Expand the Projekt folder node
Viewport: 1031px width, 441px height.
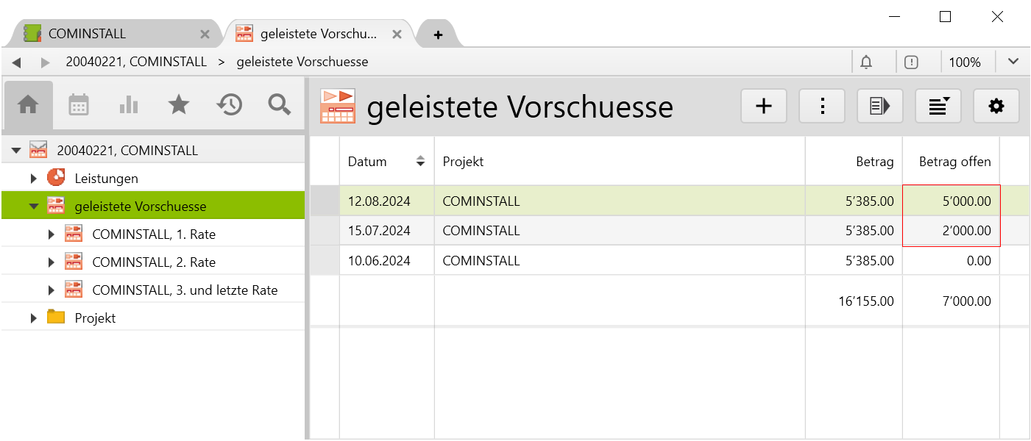tap(34, 318)
